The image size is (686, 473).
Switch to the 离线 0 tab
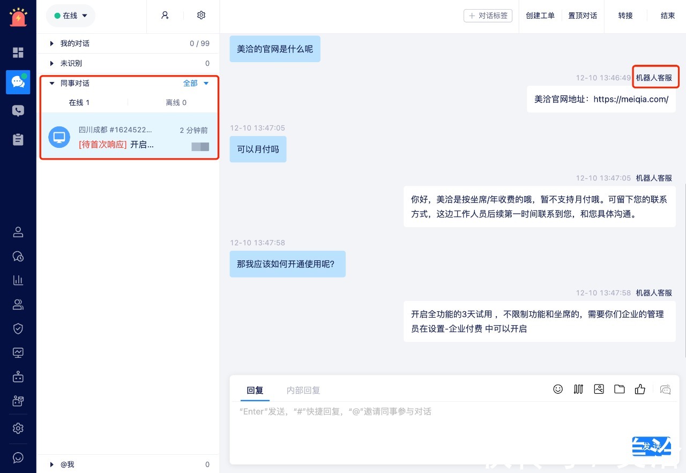click(176, 102)
